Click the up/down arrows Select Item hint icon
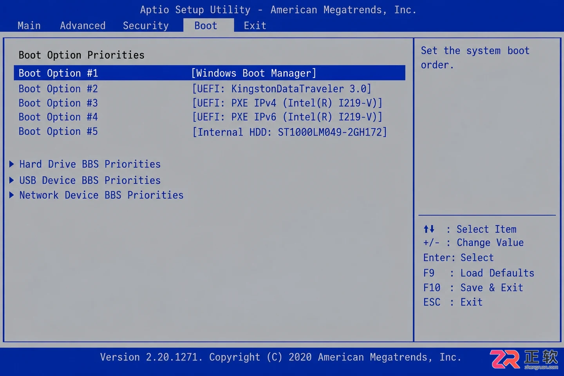 point(429,229)
